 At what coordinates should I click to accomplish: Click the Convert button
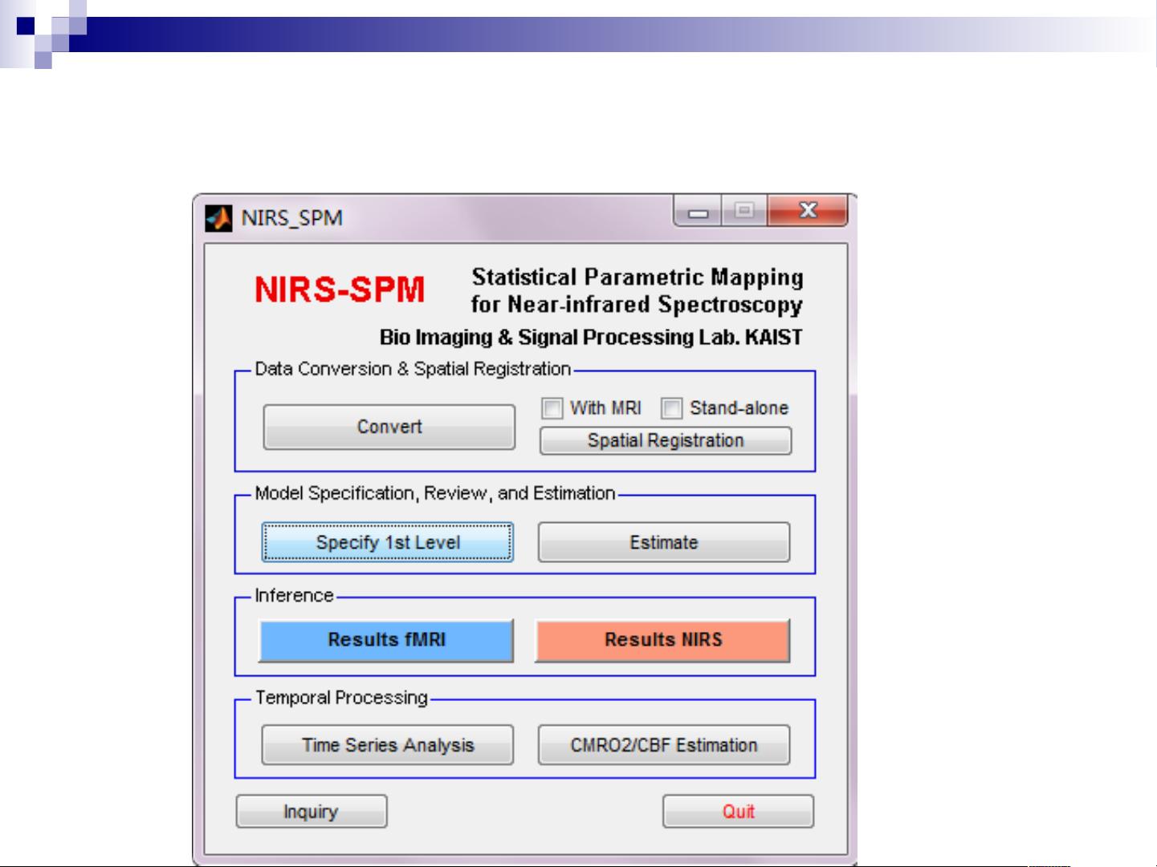(x=388, y=426)
